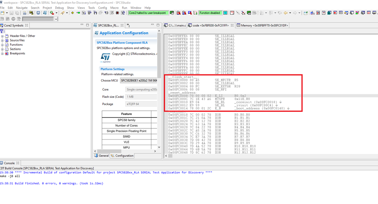
Task: Select the 'Breakpoints' item in Core2 Symbols
Action: point(17,53)
